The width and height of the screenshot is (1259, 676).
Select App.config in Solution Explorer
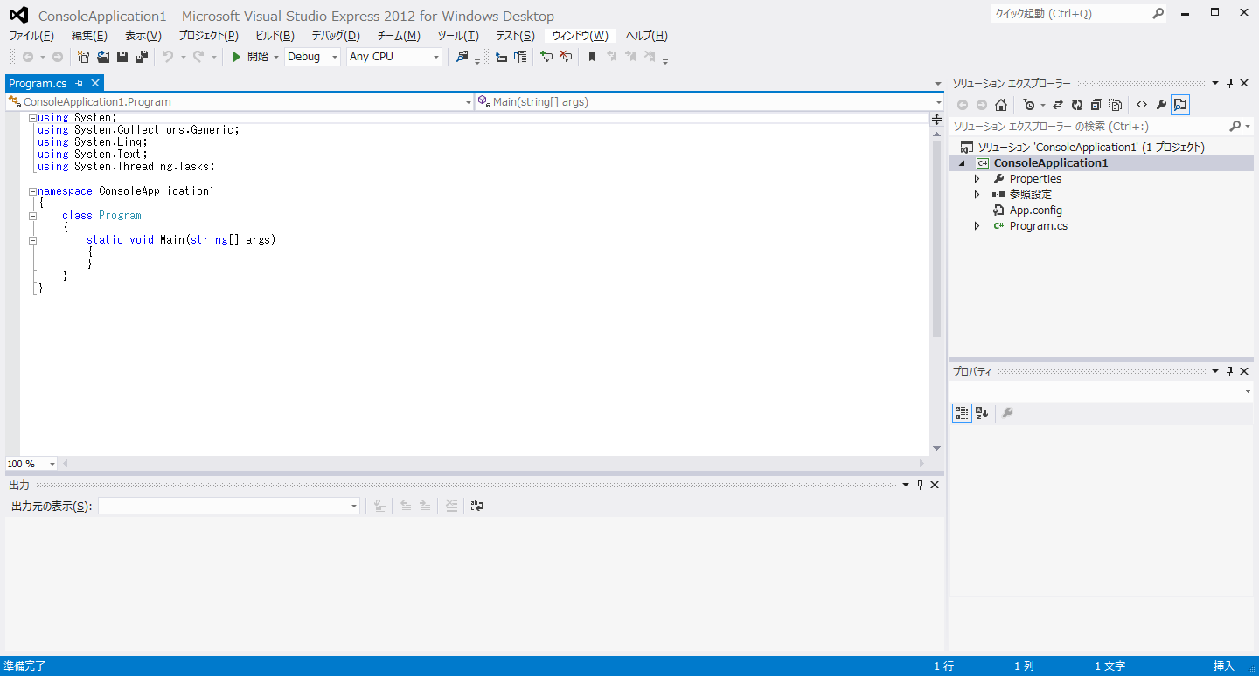1035,210
